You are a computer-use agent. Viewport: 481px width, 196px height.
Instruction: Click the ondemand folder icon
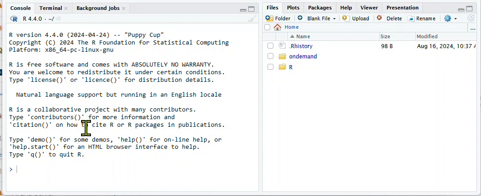tap(282, 56)
